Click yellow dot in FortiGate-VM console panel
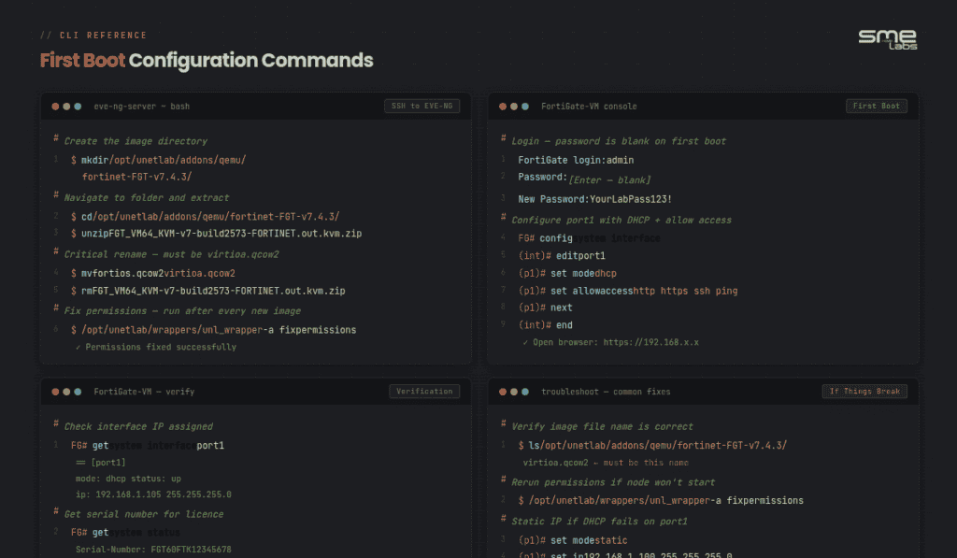Viewport: 957px width, 558px height. tap(514, 107)
